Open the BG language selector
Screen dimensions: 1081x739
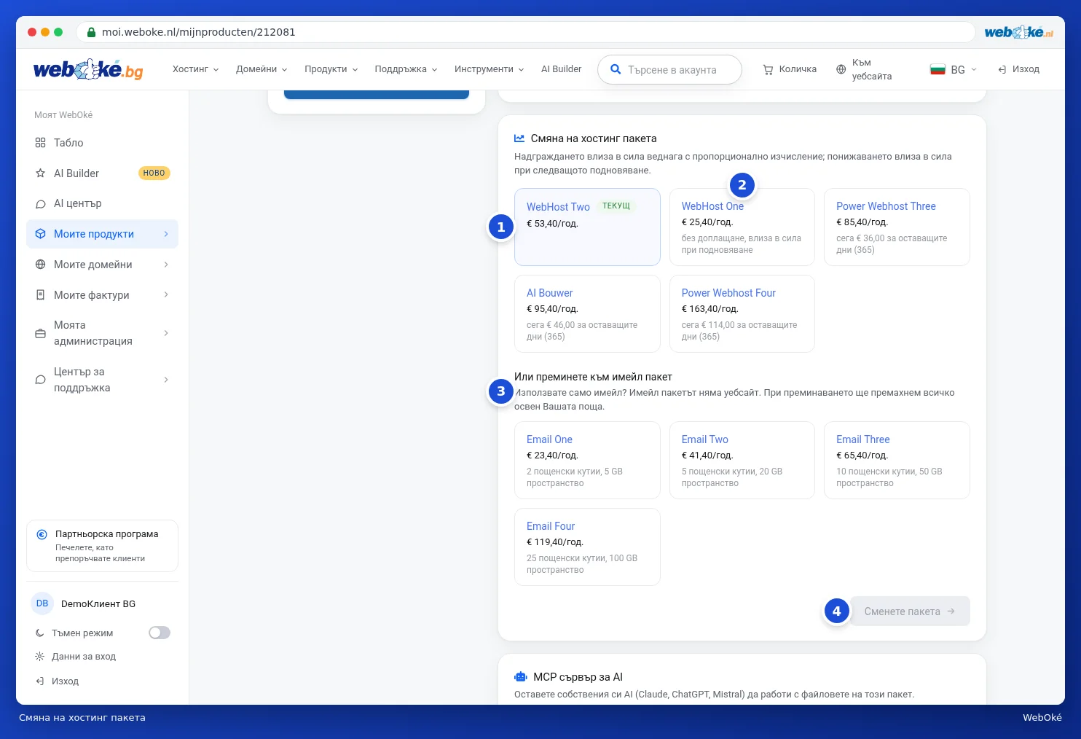tap(954, 69)
